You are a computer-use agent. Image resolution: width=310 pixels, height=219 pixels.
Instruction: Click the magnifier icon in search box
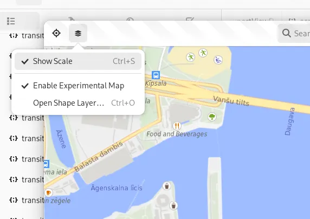coord(287,33)
